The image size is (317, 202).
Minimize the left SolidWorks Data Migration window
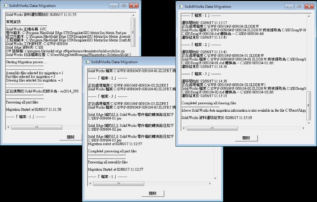pyautogui.click(x=114, y=6)
